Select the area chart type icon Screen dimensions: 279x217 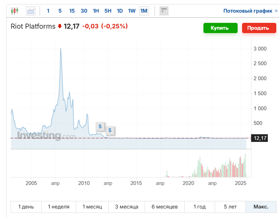[x=31, y=11]
